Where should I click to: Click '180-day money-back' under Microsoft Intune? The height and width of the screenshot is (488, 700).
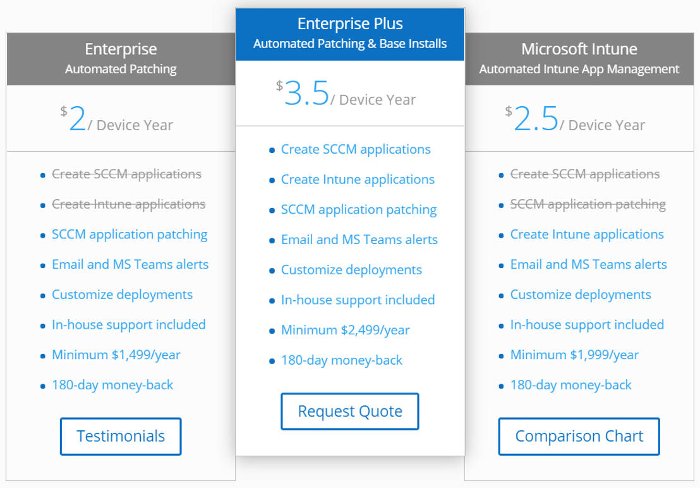(570, 384)
